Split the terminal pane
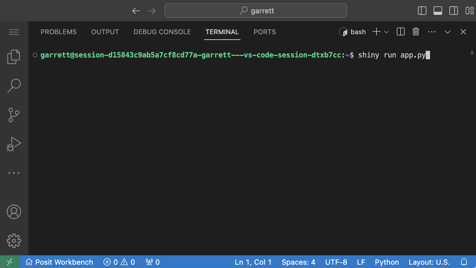The image size is (476, 268). coord(400,32)
